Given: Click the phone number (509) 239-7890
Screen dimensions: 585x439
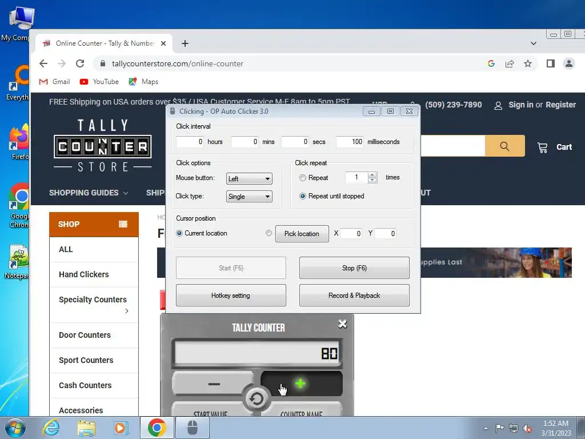Looking at the screenshot, I should click(x=453, y=105).
